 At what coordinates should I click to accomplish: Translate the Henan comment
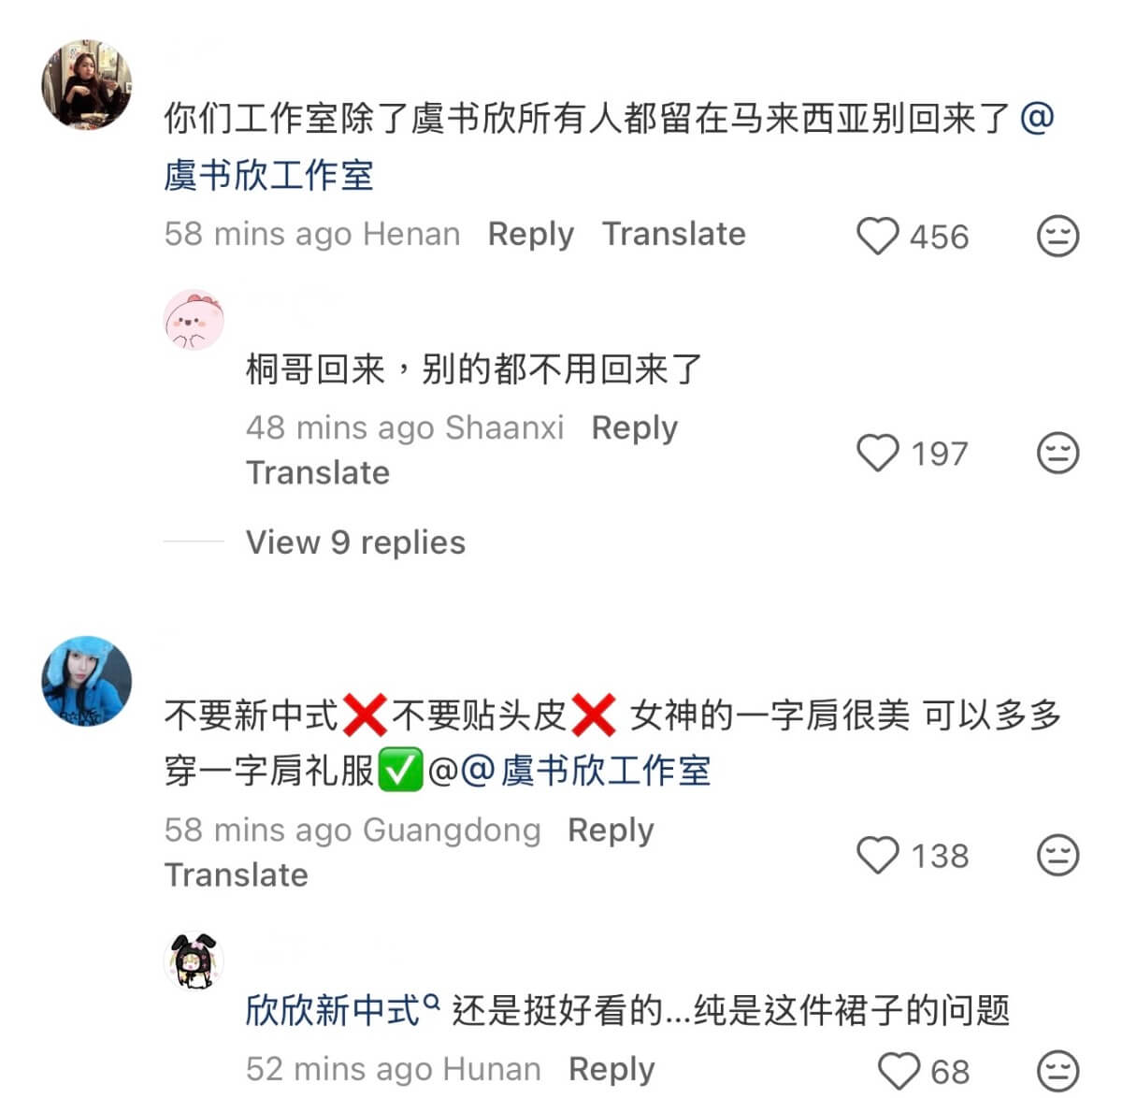click(x=673, y=234)
